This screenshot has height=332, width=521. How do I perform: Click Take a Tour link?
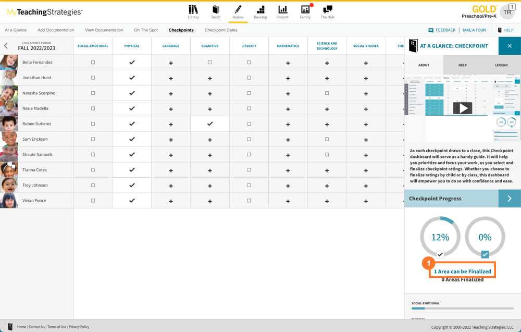474,30
